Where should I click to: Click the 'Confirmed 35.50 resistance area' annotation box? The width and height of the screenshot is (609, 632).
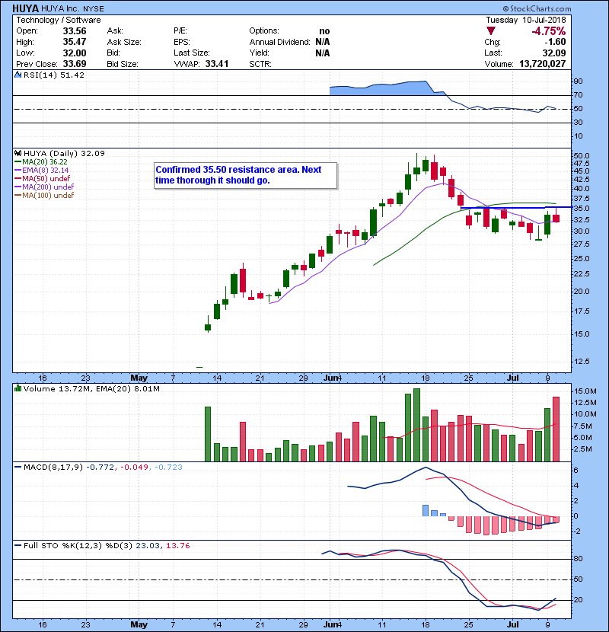245,175
